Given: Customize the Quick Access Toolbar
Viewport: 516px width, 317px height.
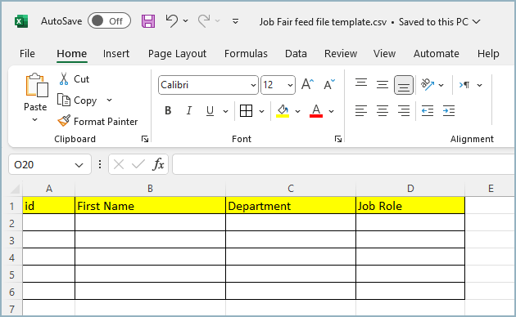Looking at the screenshot, I should tap(235, 21).
